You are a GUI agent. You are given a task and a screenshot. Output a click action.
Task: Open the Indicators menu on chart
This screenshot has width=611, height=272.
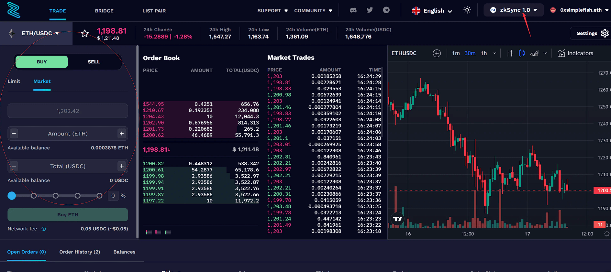tap(575, 53)
